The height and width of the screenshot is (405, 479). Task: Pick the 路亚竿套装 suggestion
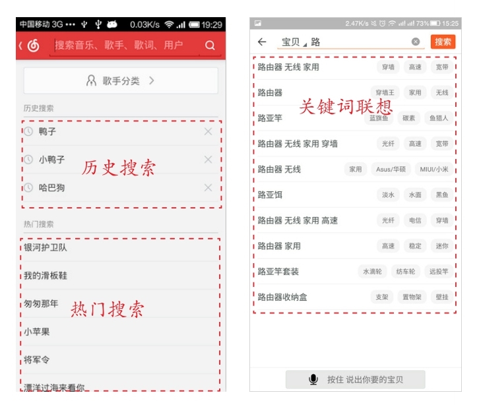(x=278, y=272)
